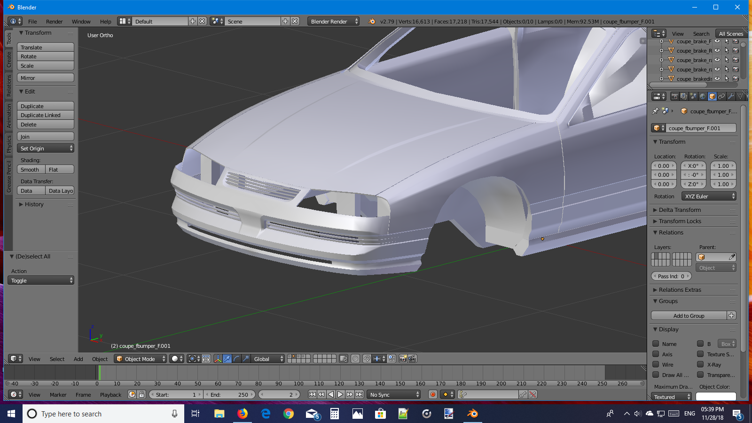Switch to the Create tab in the tool shelf
The width and height of the screenshot is (752, 423).
tap(8, 60)
